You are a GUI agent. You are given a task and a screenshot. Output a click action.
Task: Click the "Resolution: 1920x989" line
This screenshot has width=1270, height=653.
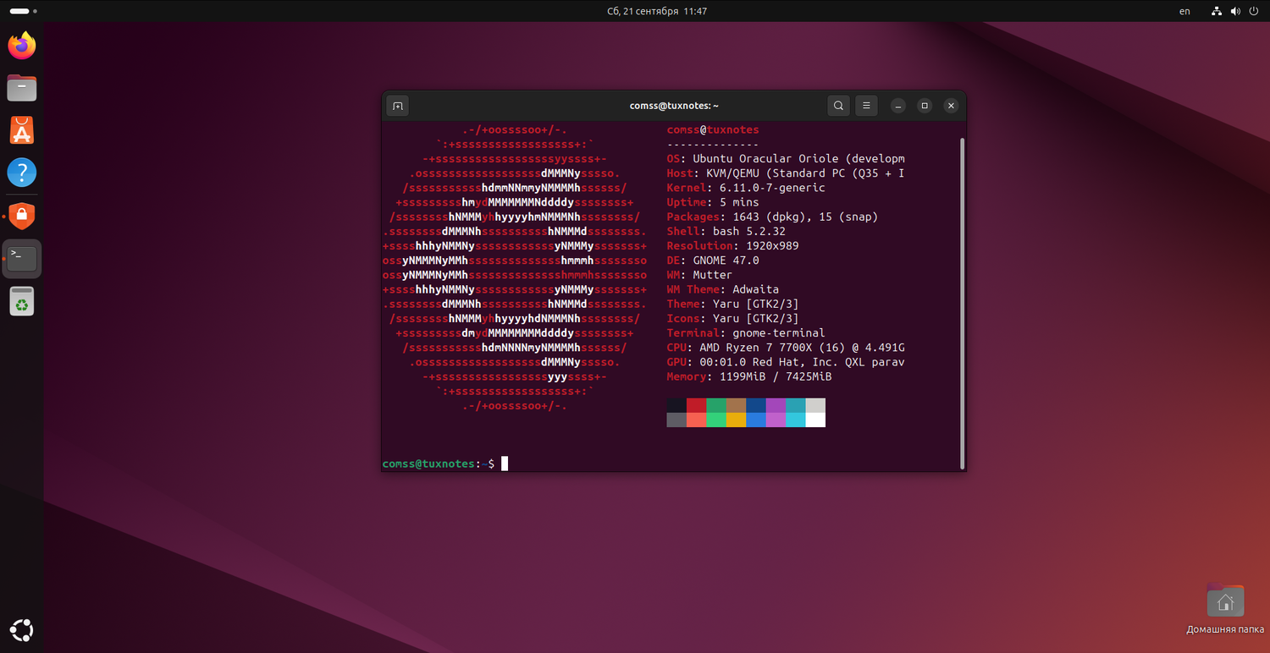click(732, 246)
